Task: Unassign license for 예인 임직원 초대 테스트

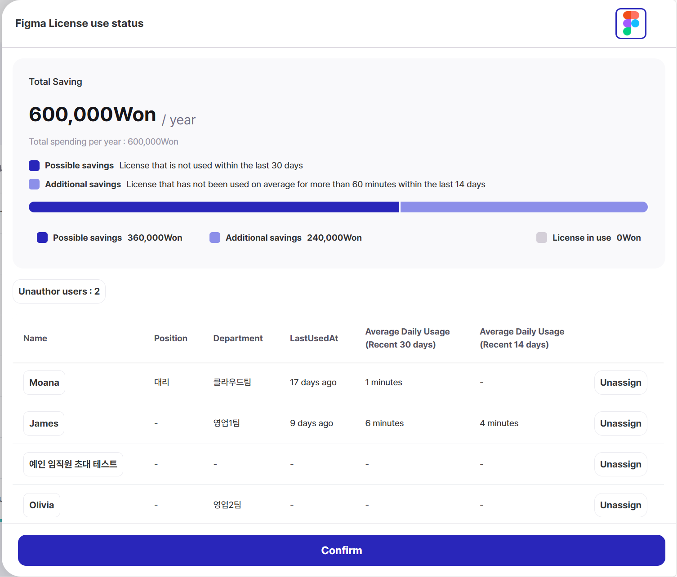Action: (x=620, y=464)
